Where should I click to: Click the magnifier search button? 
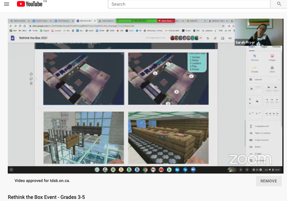pos(279,4)
